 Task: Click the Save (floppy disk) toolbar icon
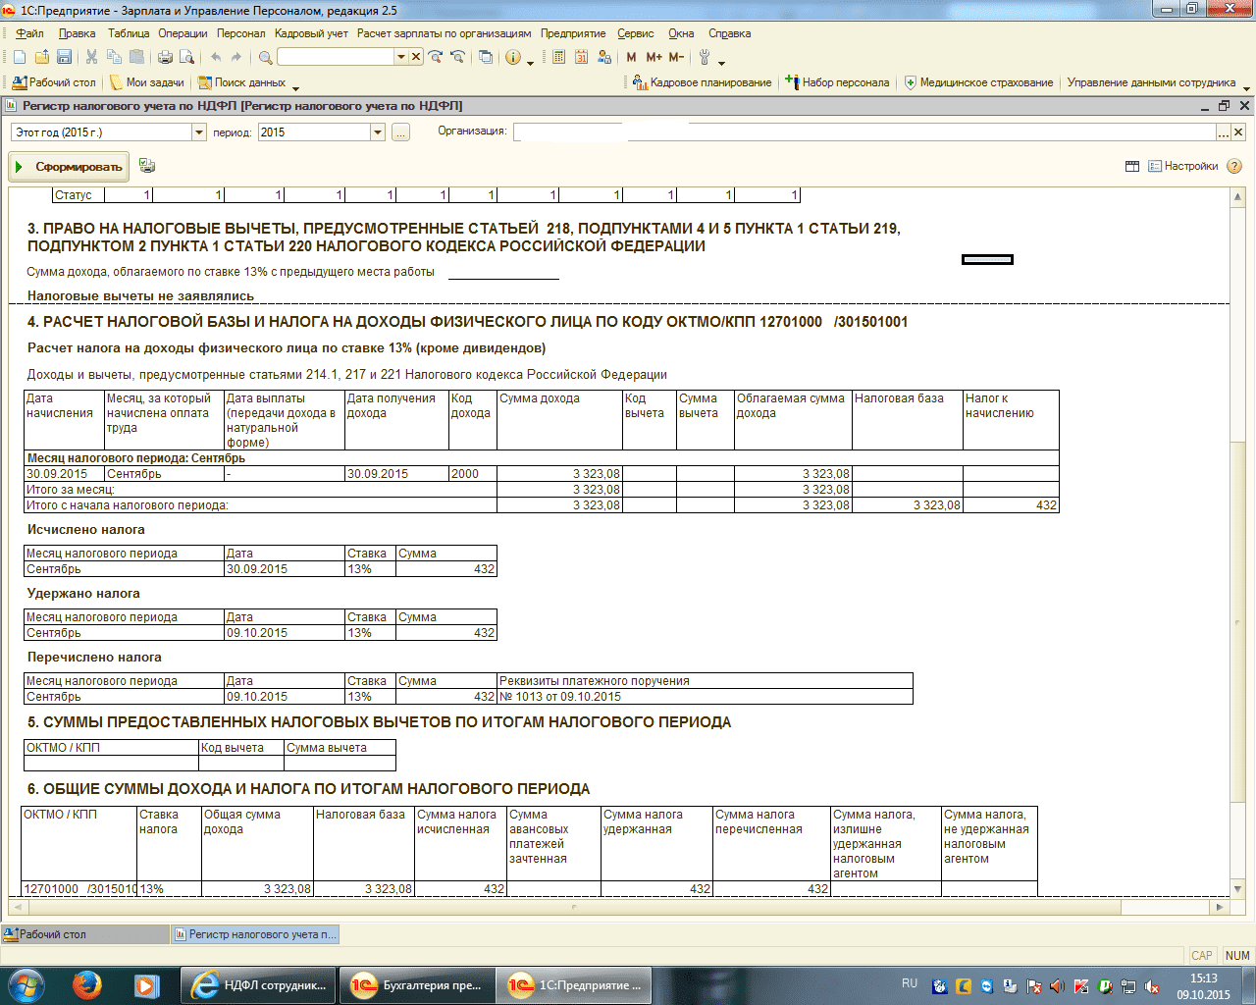pyautogui.click(x=64, y=57)
